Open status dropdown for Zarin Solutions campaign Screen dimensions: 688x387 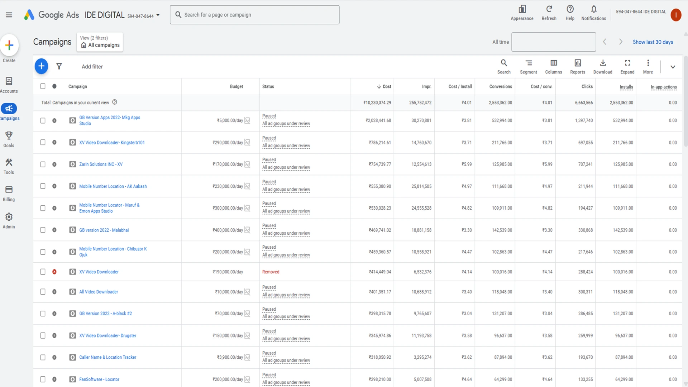(54, 164)
